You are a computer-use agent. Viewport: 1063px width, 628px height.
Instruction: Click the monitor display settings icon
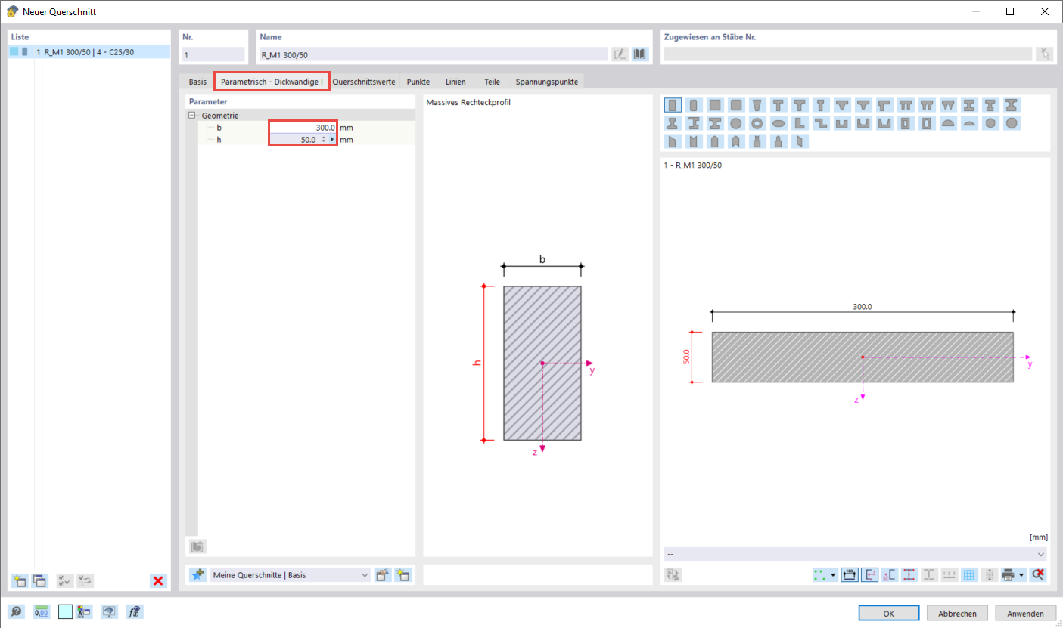pyautogui.click(x=110, y=612)
